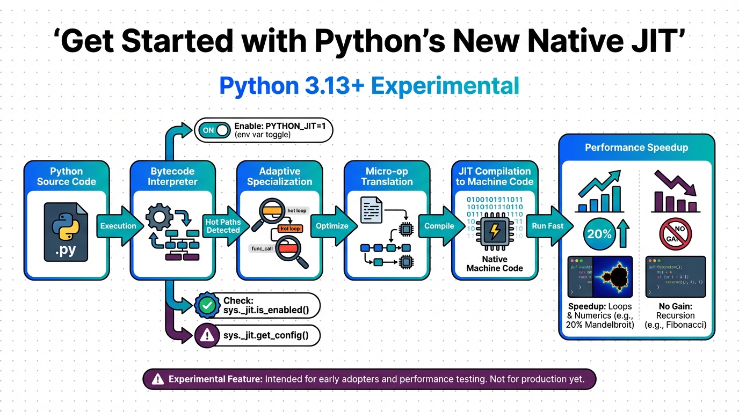739x412 pixels.
Task: Click the Run Fast arrow
Action: pyautogui.click(x=548, y=226)
